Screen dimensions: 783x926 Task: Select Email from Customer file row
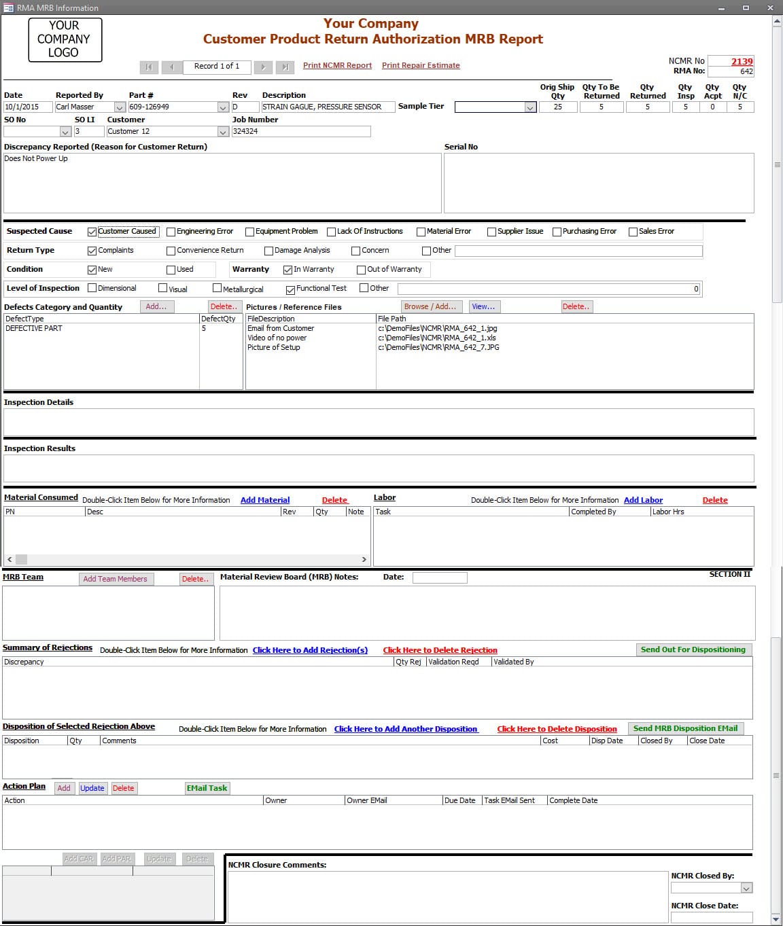click(500, 328)
